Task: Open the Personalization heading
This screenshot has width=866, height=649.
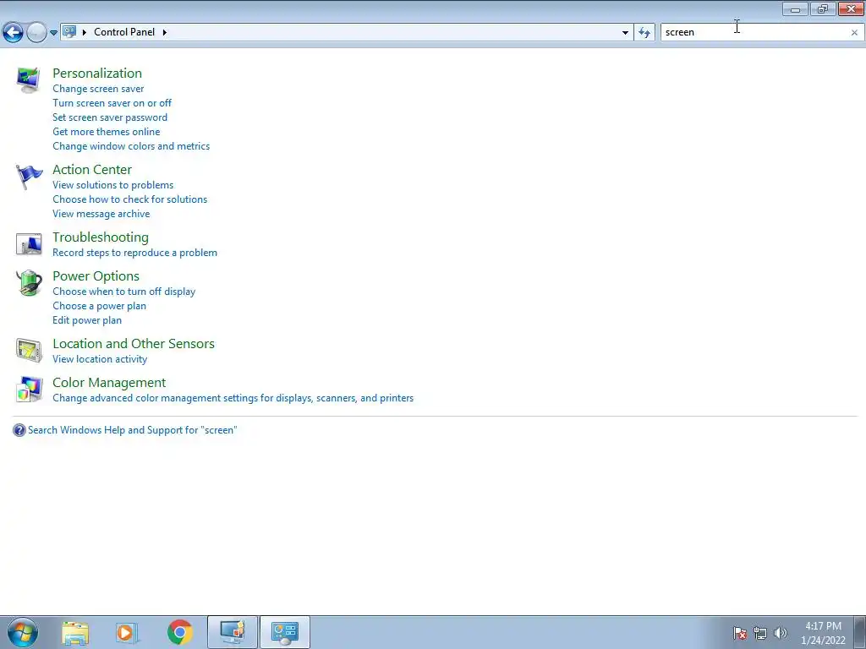Action: 97,73
